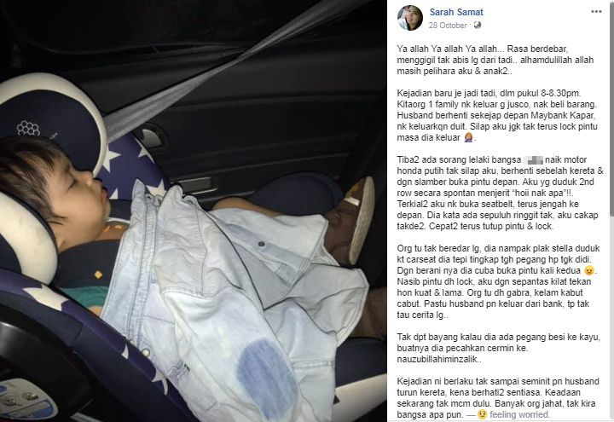Click the honeycomb logo on headrest in photo

pos(28,128)
